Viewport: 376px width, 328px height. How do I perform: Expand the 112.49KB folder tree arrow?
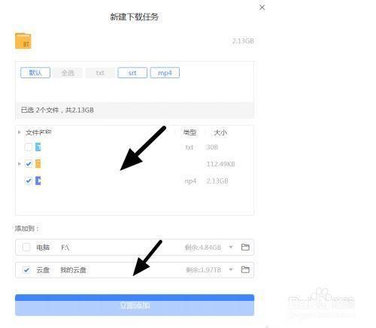tap(20, 164)
